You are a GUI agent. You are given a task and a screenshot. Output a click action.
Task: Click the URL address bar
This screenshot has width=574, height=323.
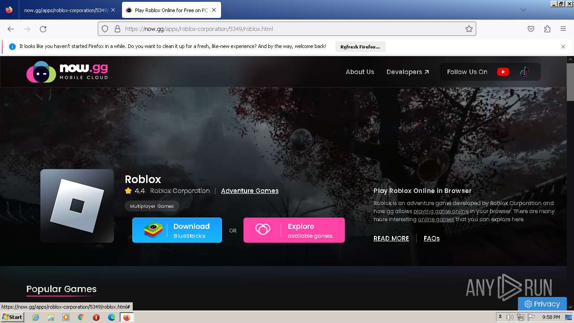287,29
